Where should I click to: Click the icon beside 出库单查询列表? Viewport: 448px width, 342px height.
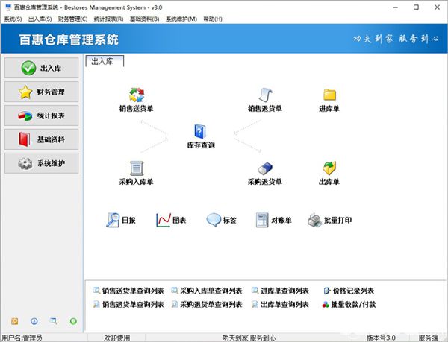(x=255, y=305)
